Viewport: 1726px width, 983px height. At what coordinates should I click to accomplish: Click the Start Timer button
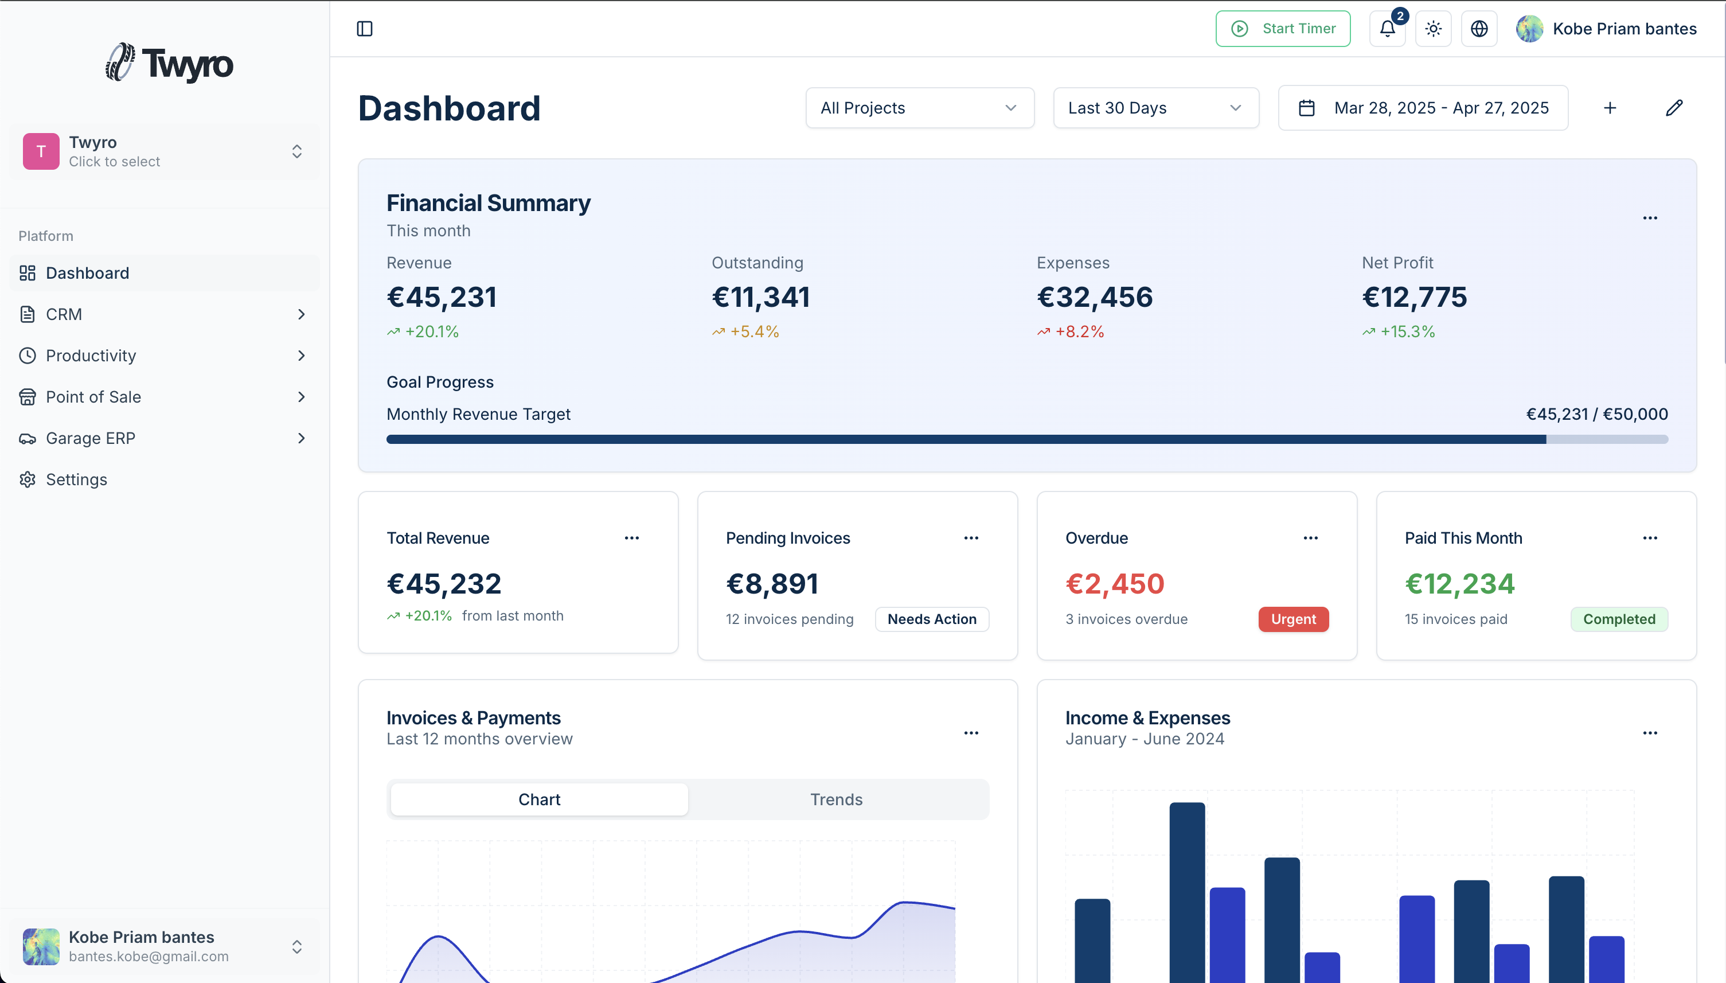coord(1282,28)
